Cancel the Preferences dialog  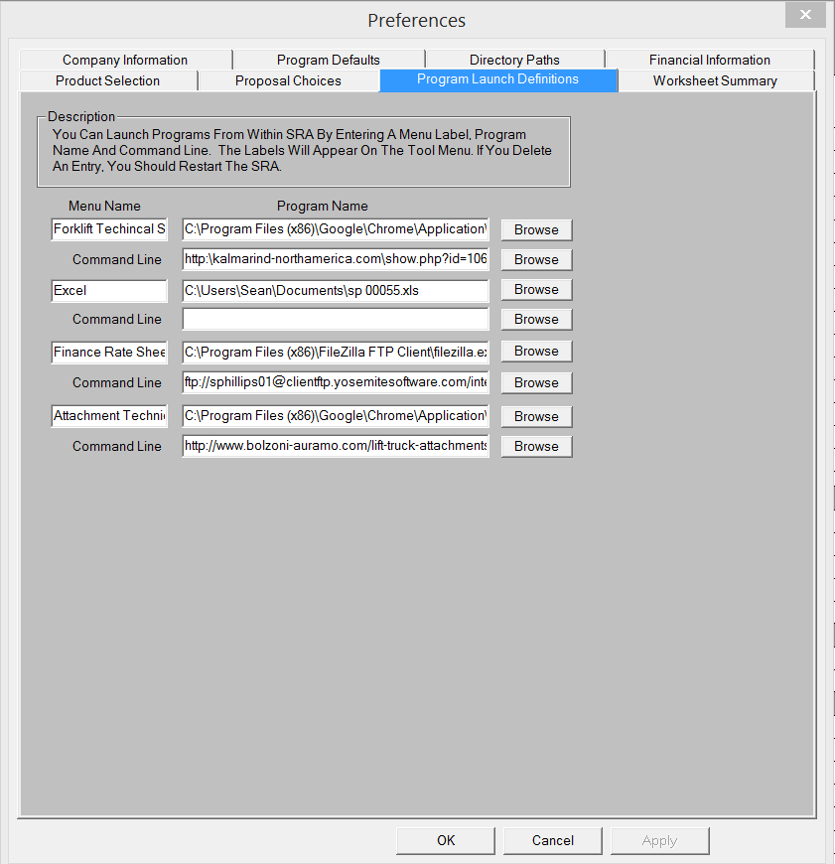[x=552, y=840]
